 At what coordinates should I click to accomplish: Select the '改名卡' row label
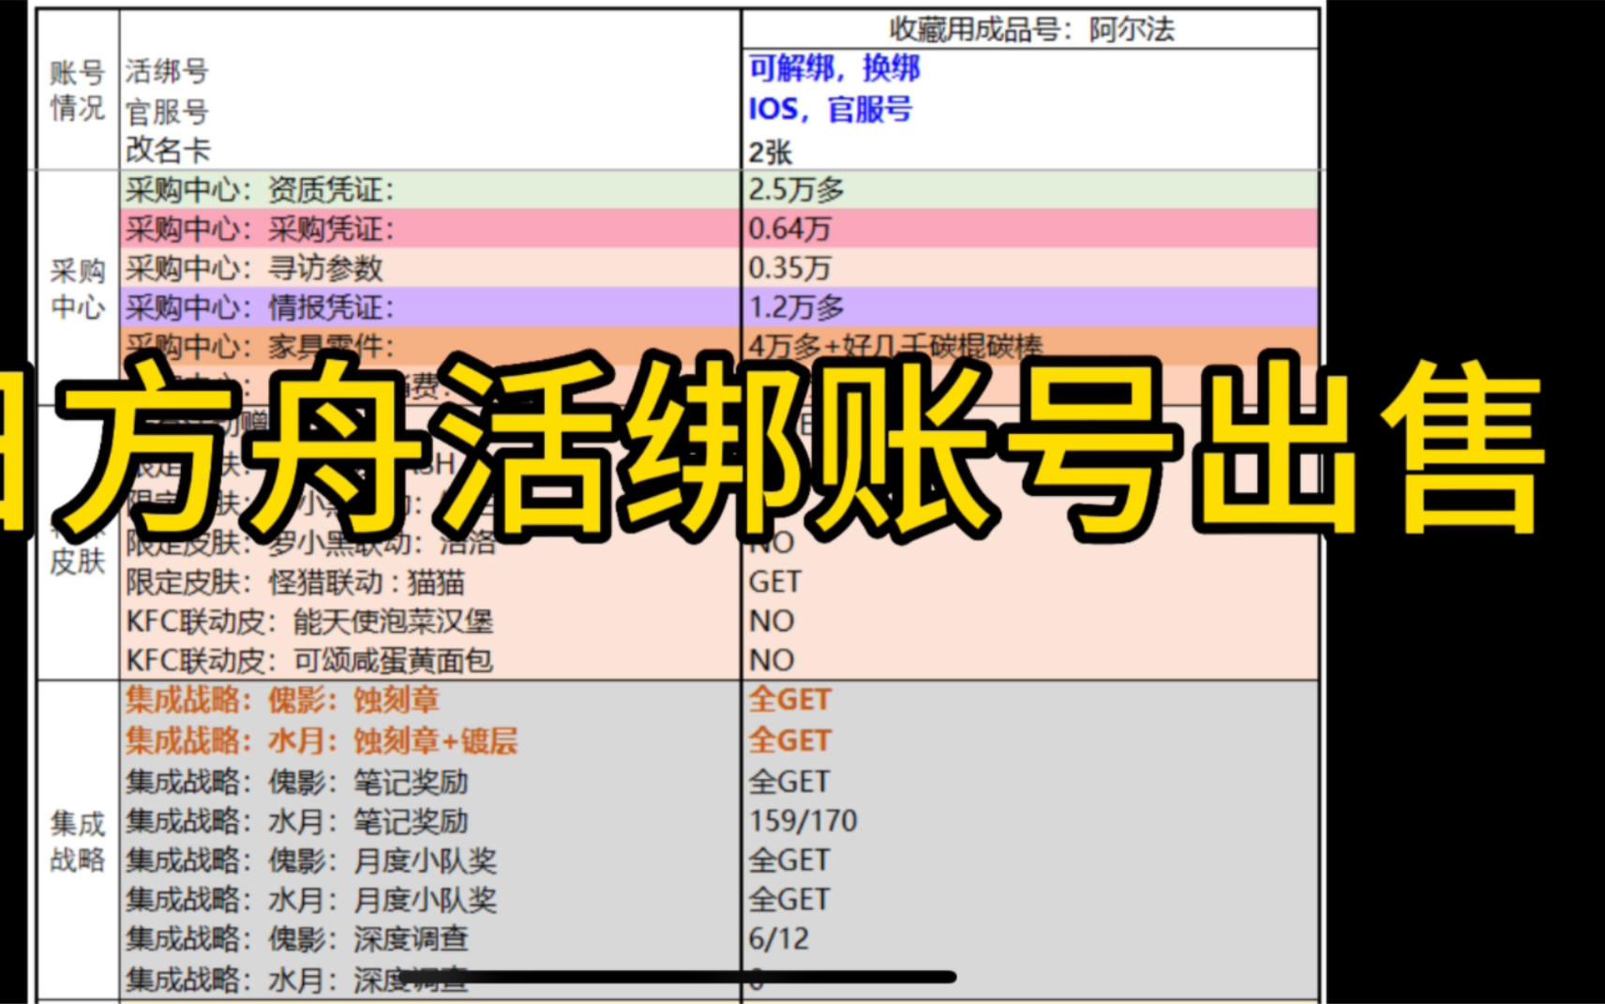click(x=168, y=150)
